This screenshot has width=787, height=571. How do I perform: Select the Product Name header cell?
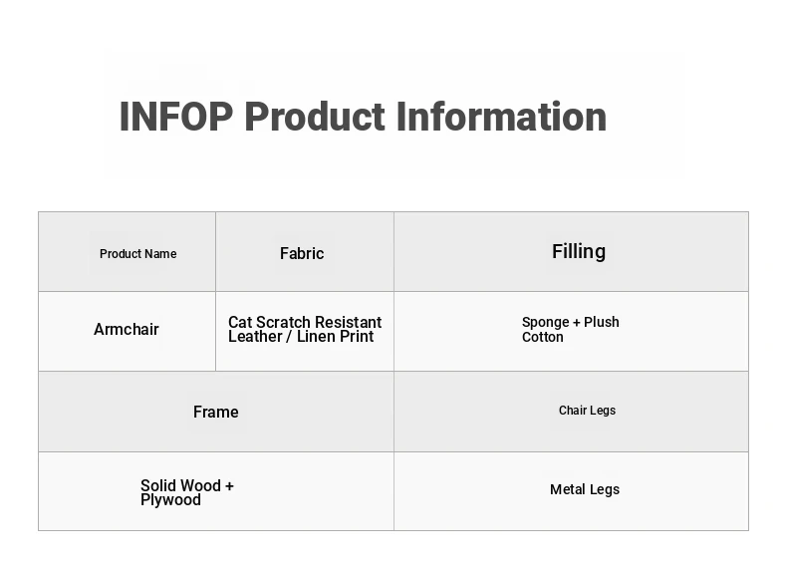137,254
